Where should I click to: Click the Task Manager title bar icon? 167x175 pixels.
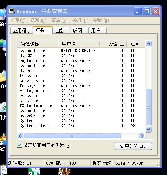pyautogui.click(x=12, y=11)
